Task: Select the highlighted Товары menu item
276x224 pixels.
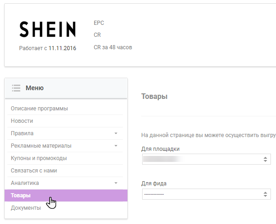Action: 21,195
